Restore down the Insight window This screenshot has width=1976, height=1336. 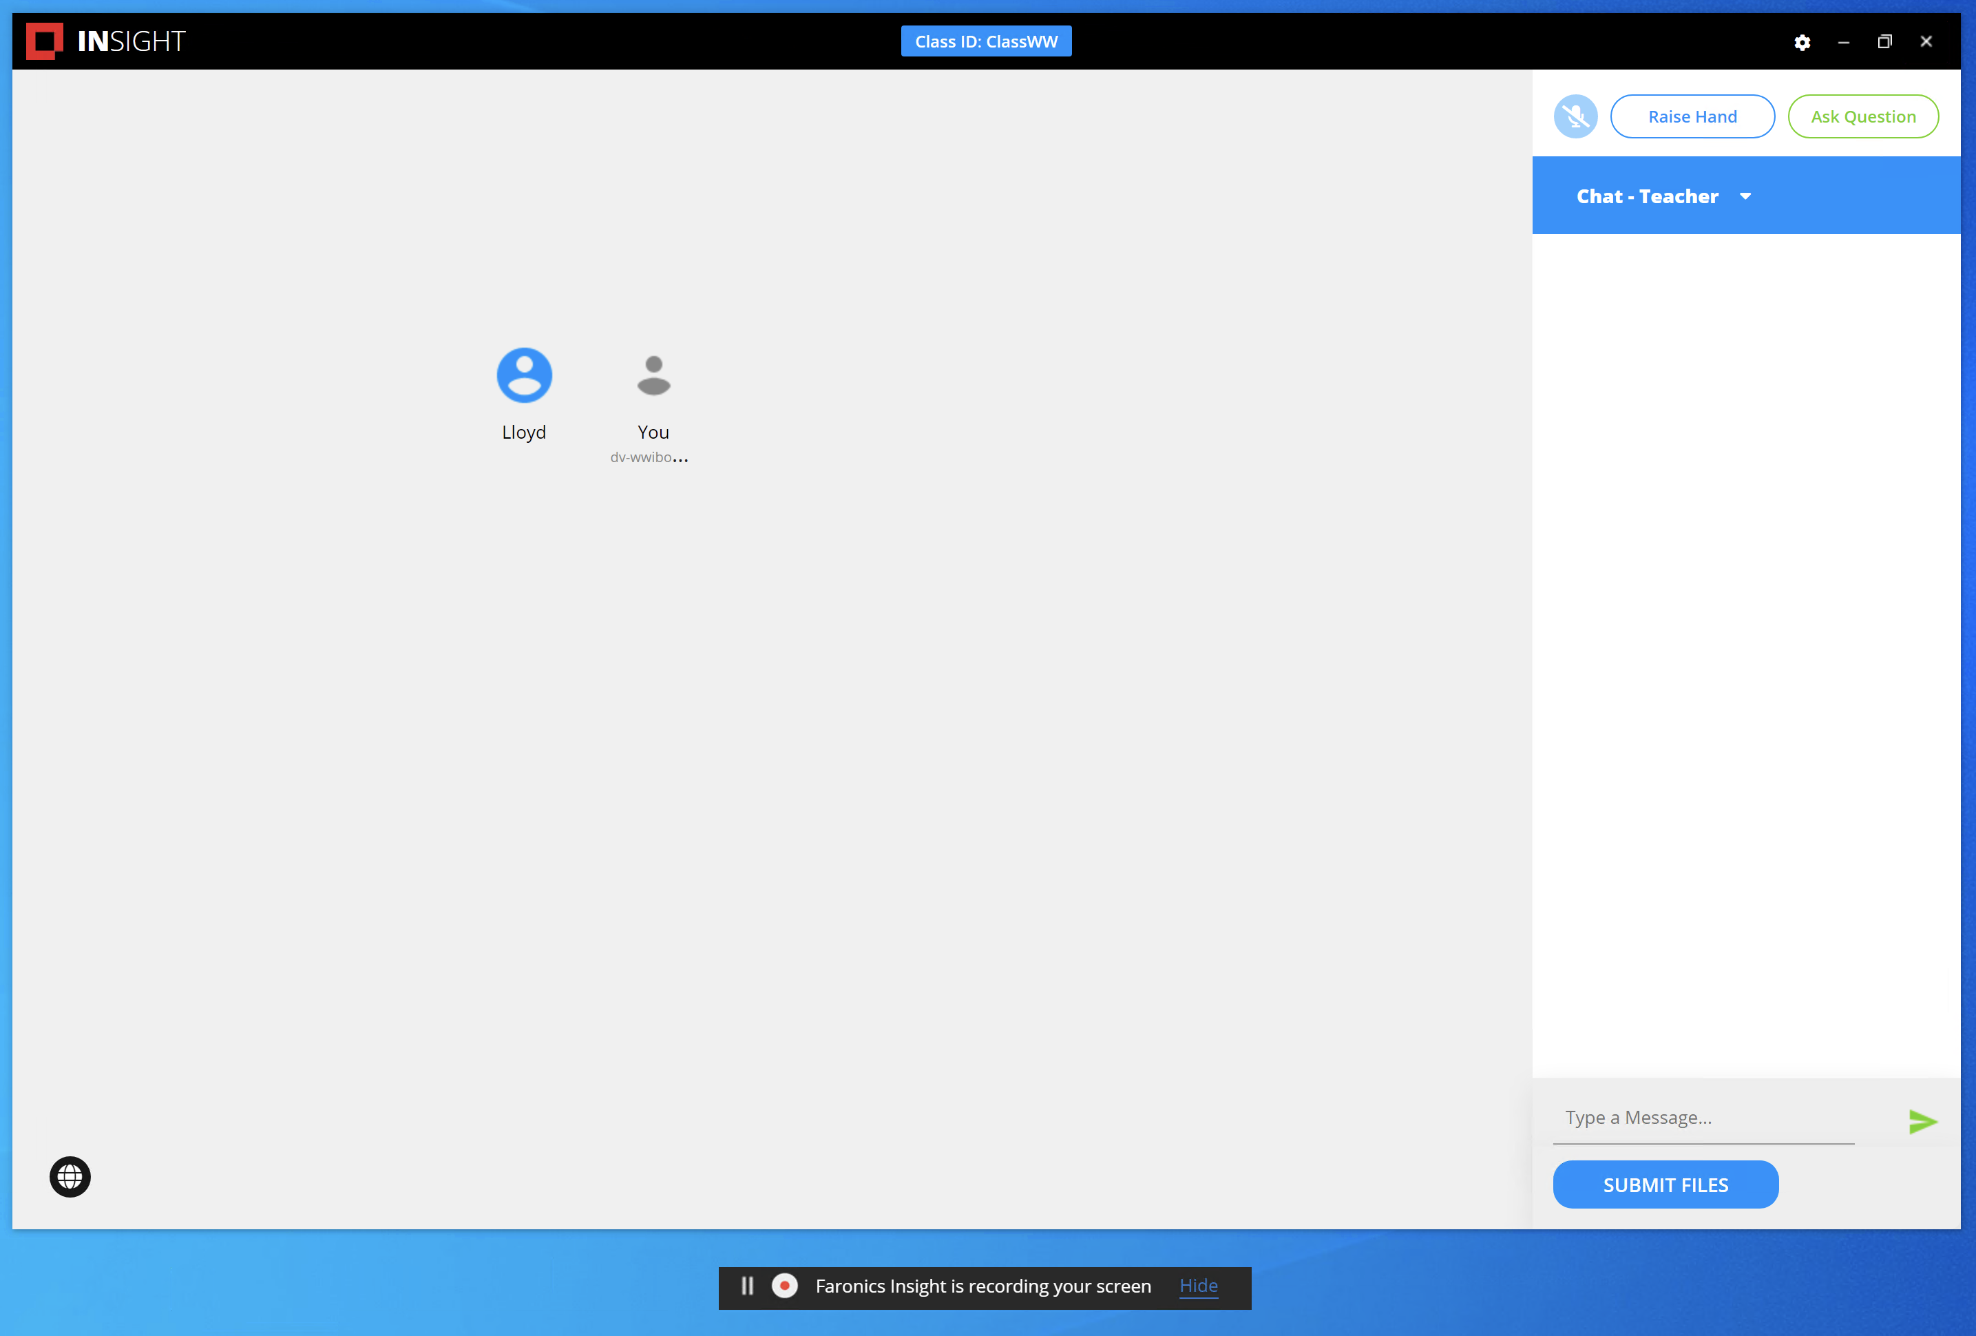pos(1884,42)
